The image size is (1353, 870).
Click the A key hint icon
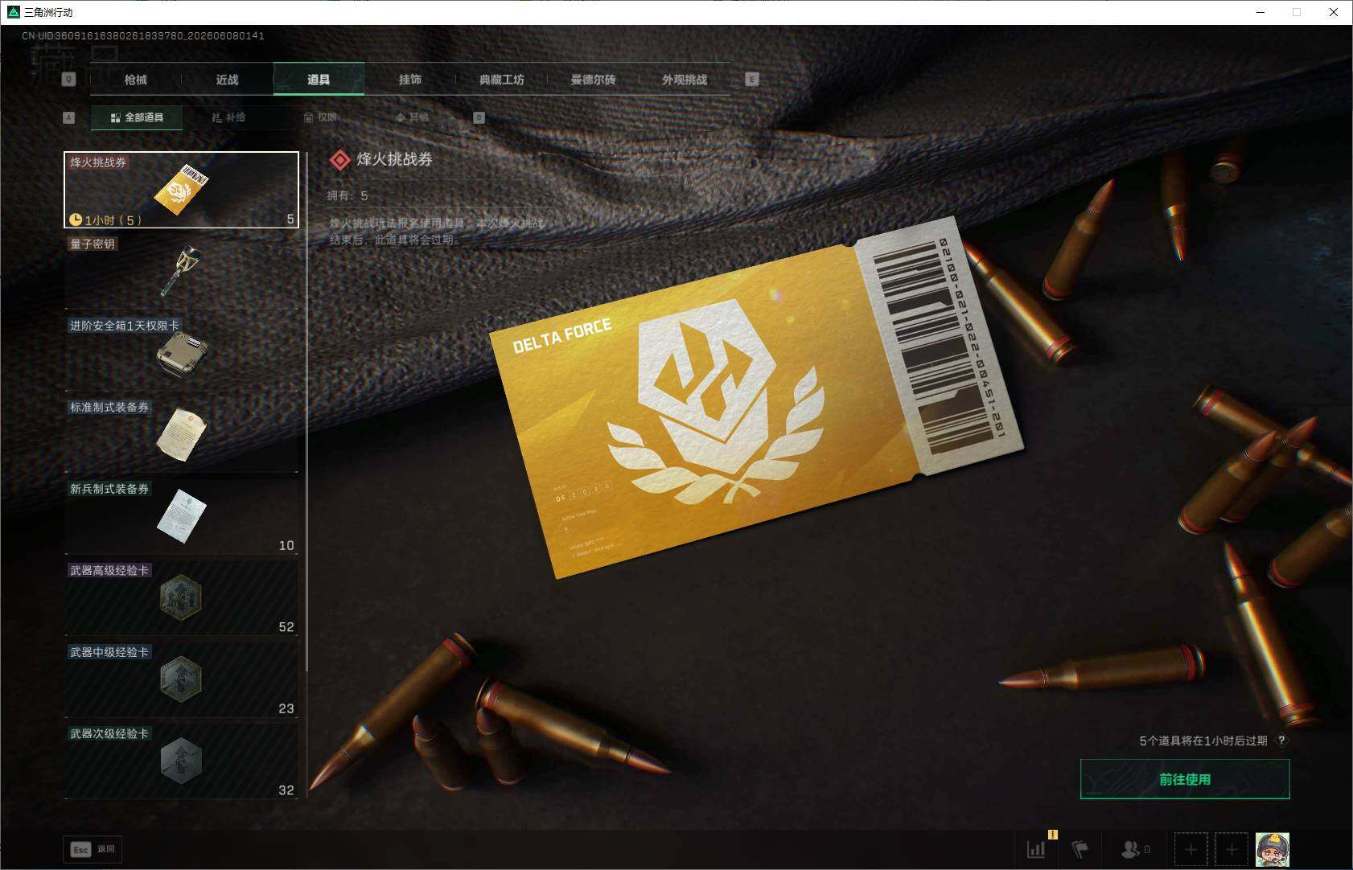pyautogui.click(x=69, y=117)
